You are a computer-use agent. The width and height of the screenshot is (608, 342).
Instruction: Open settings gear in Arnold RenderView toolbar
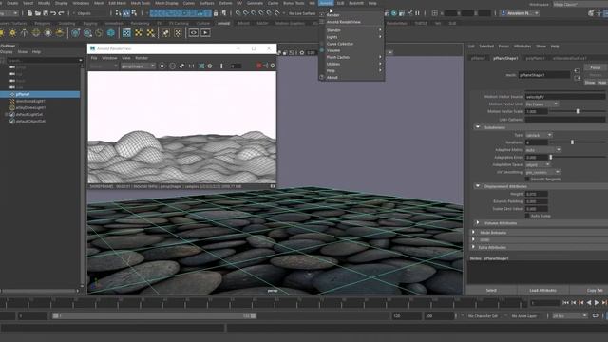tap(273, 66)
